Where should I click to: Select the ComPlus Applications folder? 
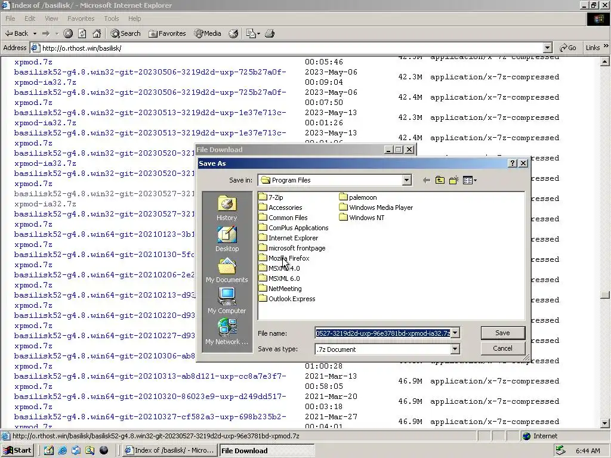(294, 228)
